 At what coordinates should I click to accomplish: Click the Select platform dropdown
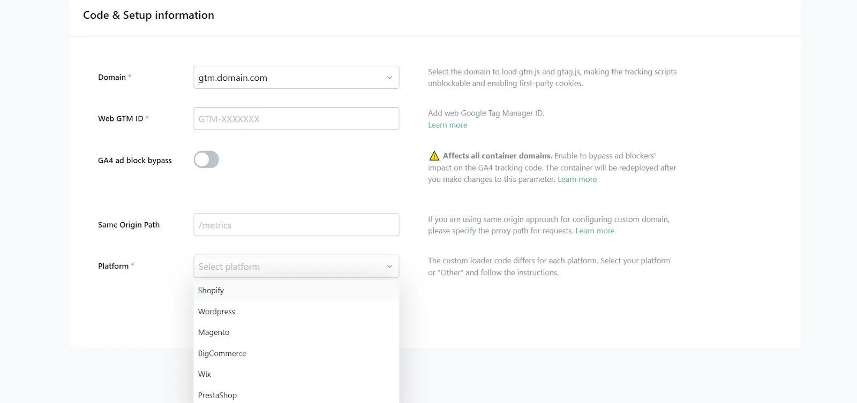pyautogui.click(x=296, y=266)
